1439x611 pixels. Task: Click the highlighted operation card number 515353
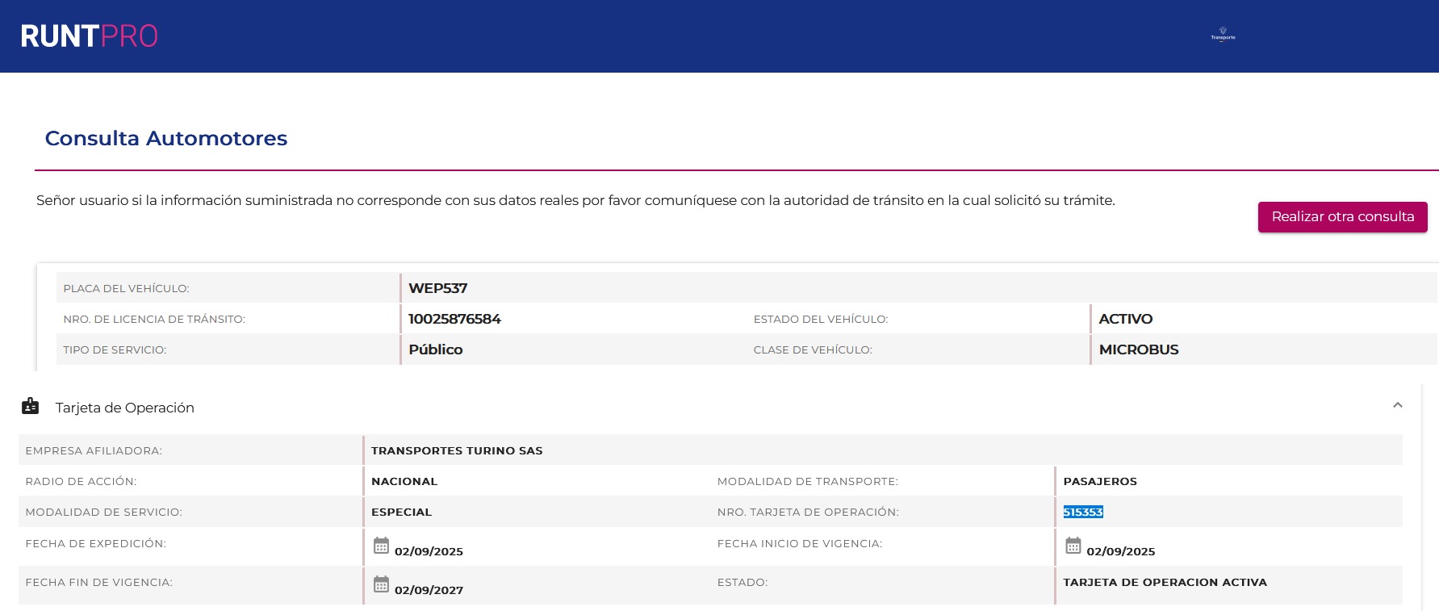coord(1083,512)
